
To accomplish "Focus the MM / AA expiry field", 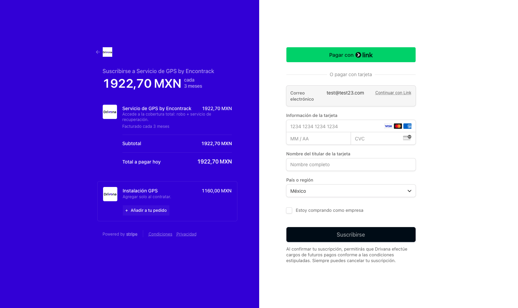I will 318,139.
